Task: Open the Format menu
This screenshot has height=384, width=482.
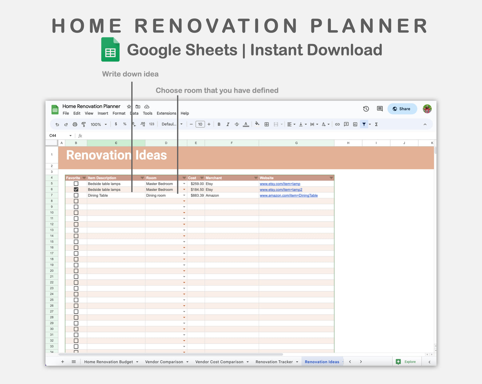Action: pos(119,113)
